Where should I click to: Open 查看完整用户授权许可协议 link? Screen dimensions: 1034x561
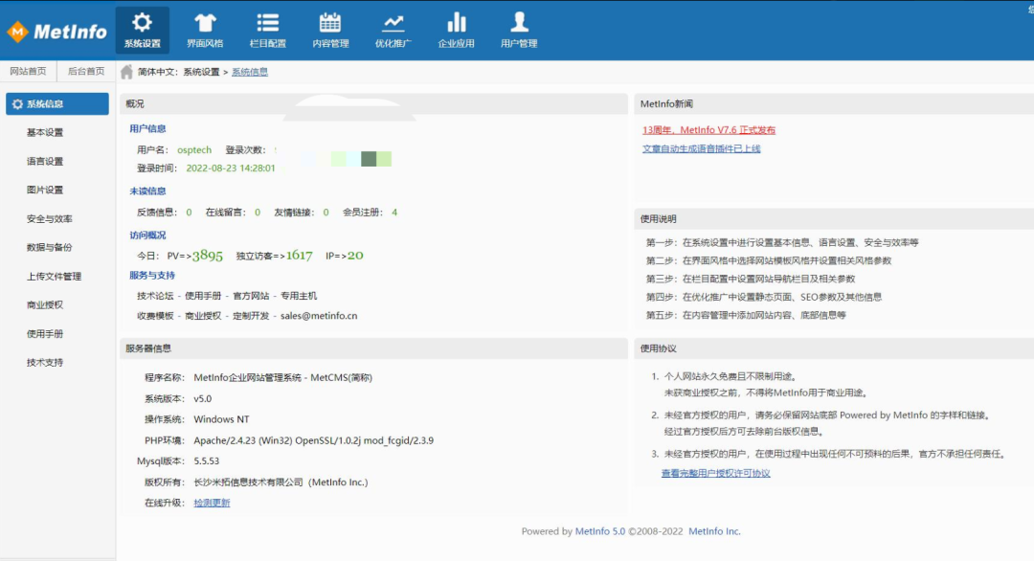[715, 473]
